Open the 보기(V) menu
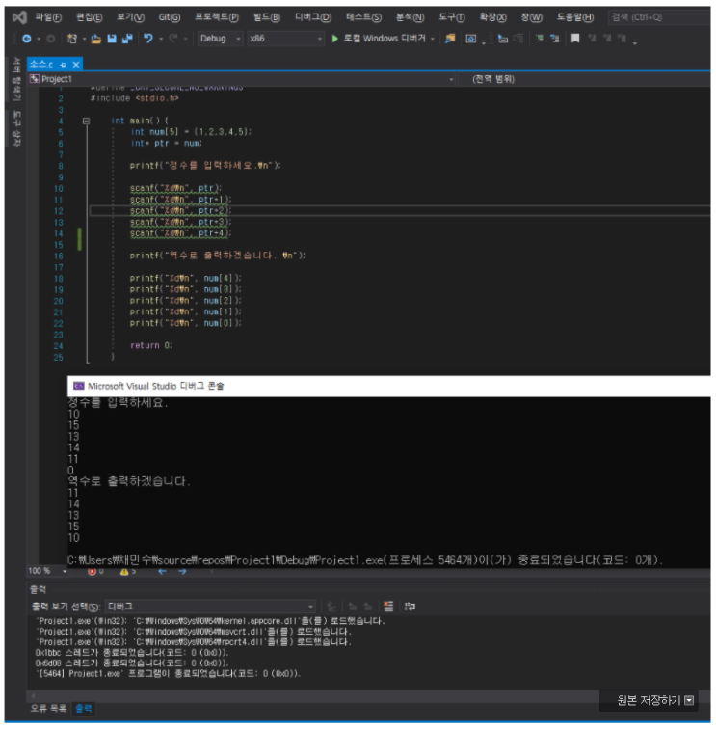Screen dimensions: 716x731 click(x=130, y=17)
